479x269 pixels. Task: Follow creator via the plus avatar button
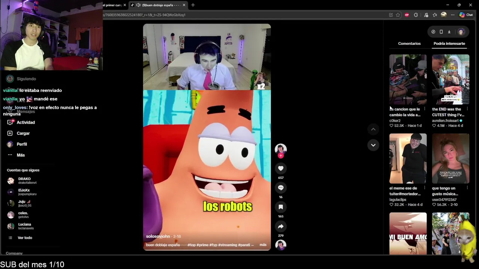pyautogui.click(x=281, y=155)
